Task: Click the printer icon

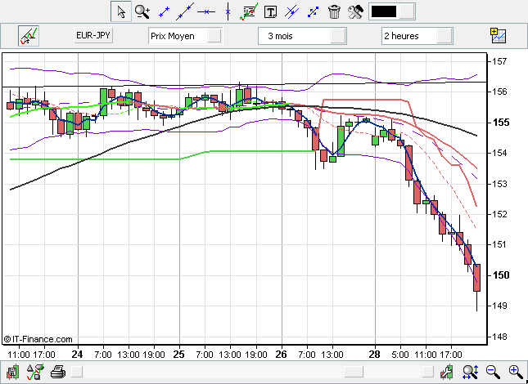Action: click(57, 373)
